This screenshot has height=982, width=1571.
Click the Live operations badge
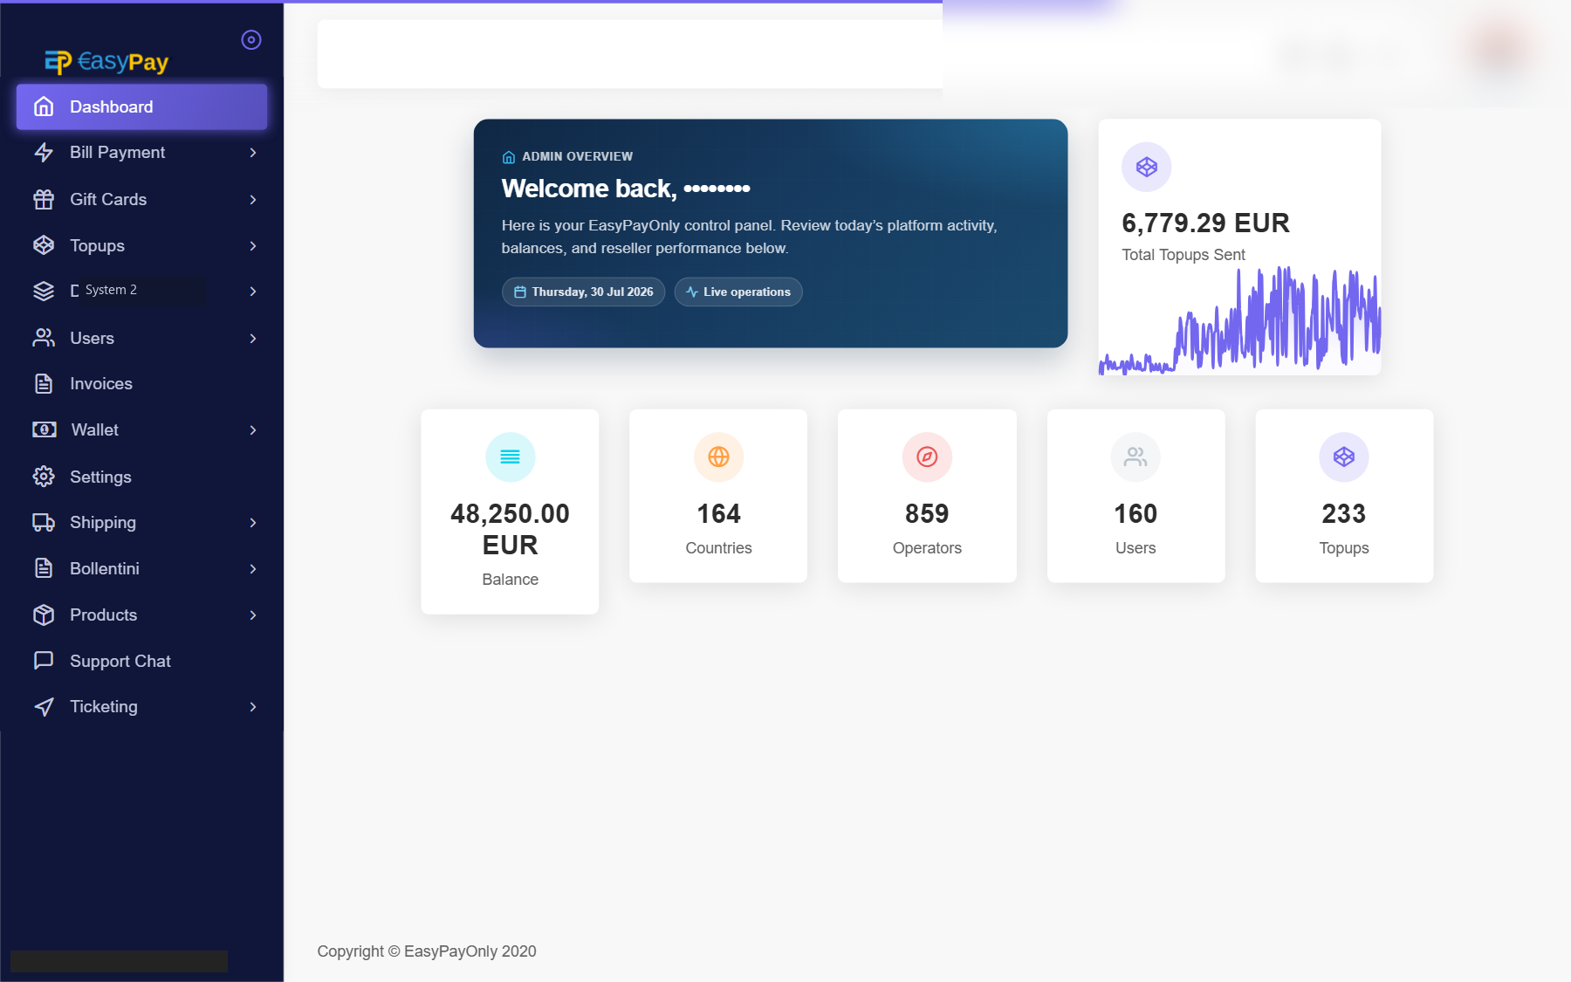pos(738,292)
